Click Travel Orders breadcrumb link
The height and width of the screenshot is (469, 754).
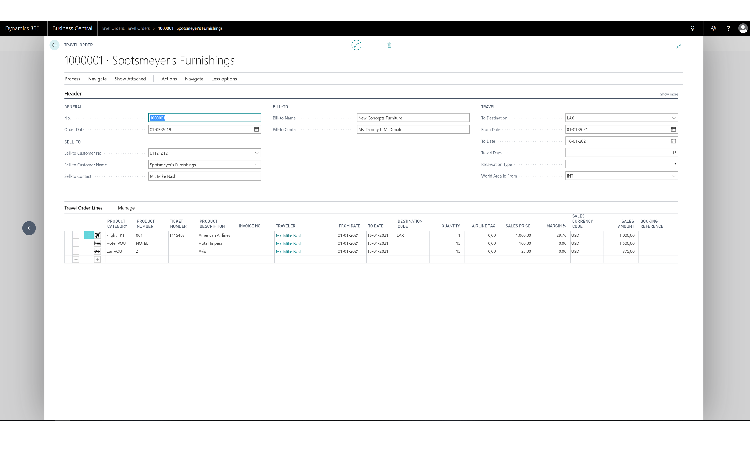coord(125,28)
